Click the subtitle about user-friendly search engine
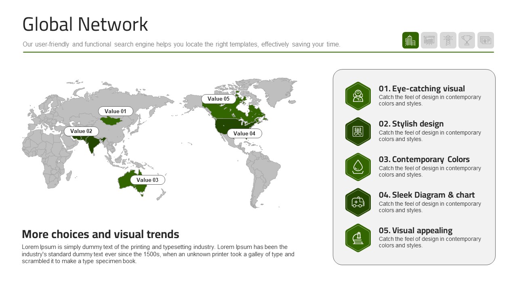 point(181,44)
